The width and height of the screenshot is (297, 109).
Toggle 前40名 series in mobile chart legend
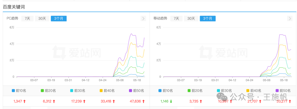point(254,91)
